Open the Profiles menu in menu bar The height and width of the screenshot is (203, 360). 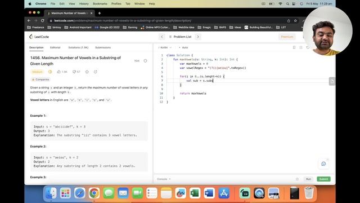[116, 4]
